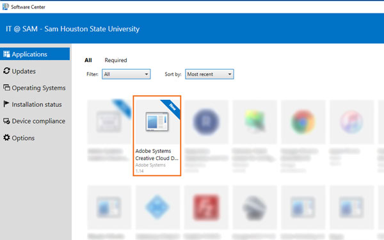Click the Updates refresh arrows icon

(6, 71)
